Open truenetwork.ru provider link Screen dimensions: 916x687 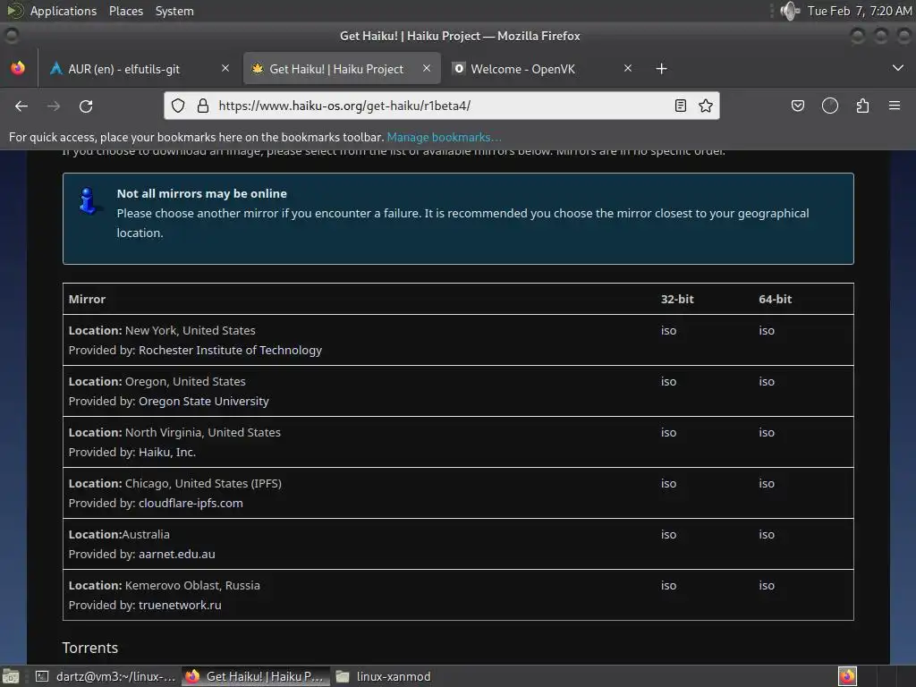tap(180, 606)
